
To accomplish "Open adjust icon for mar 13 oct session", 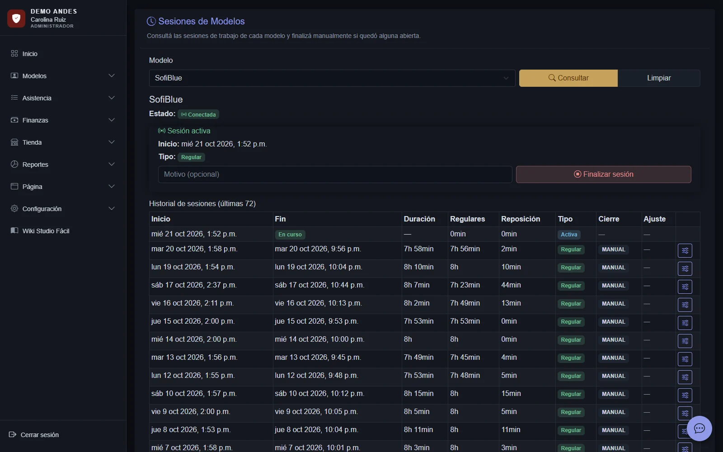I will tap(685, 359).
